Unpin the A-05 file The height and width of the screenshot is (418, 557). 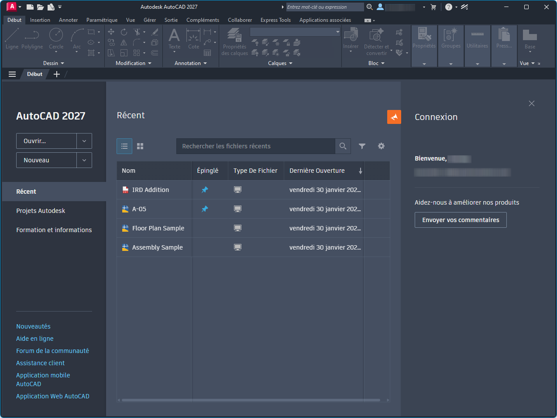coord(205,209)
